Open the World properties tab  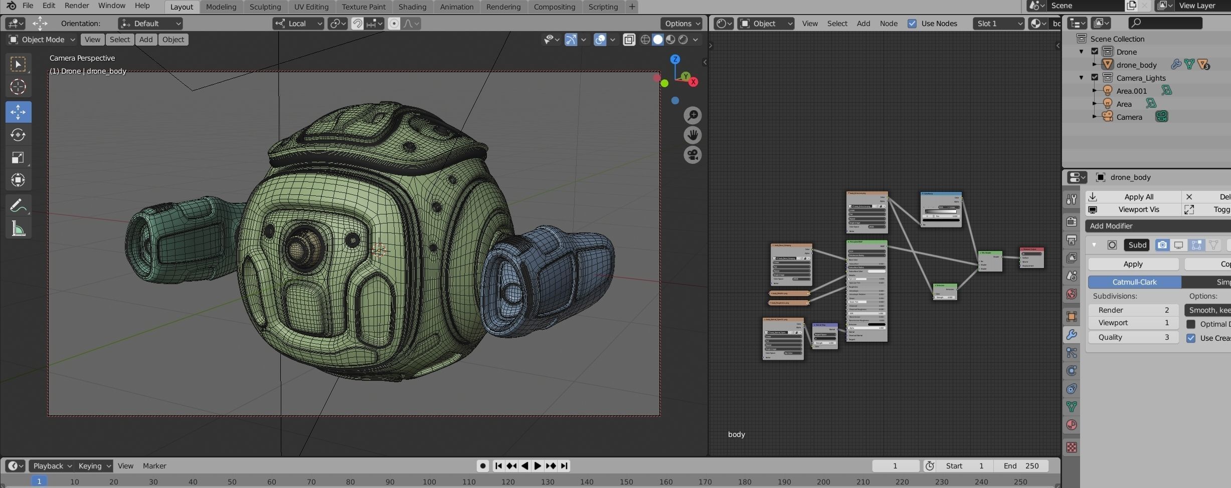[x=1072, y=294]
